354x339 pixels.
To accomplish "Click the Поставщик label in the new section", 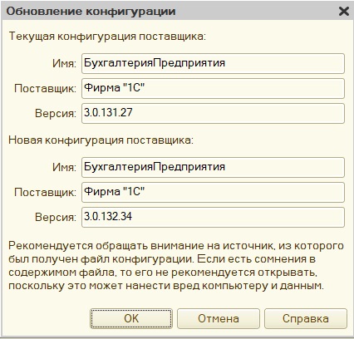I will (45, 193).
